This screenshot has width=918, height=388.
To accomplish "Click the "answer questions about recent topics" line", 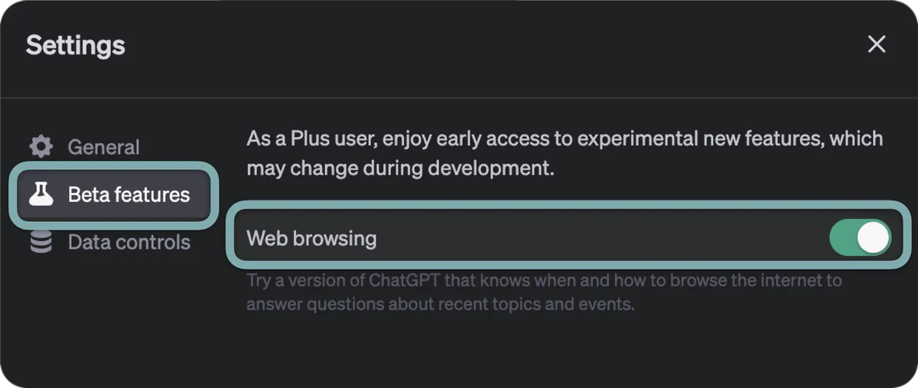I will tap(440, 304).
